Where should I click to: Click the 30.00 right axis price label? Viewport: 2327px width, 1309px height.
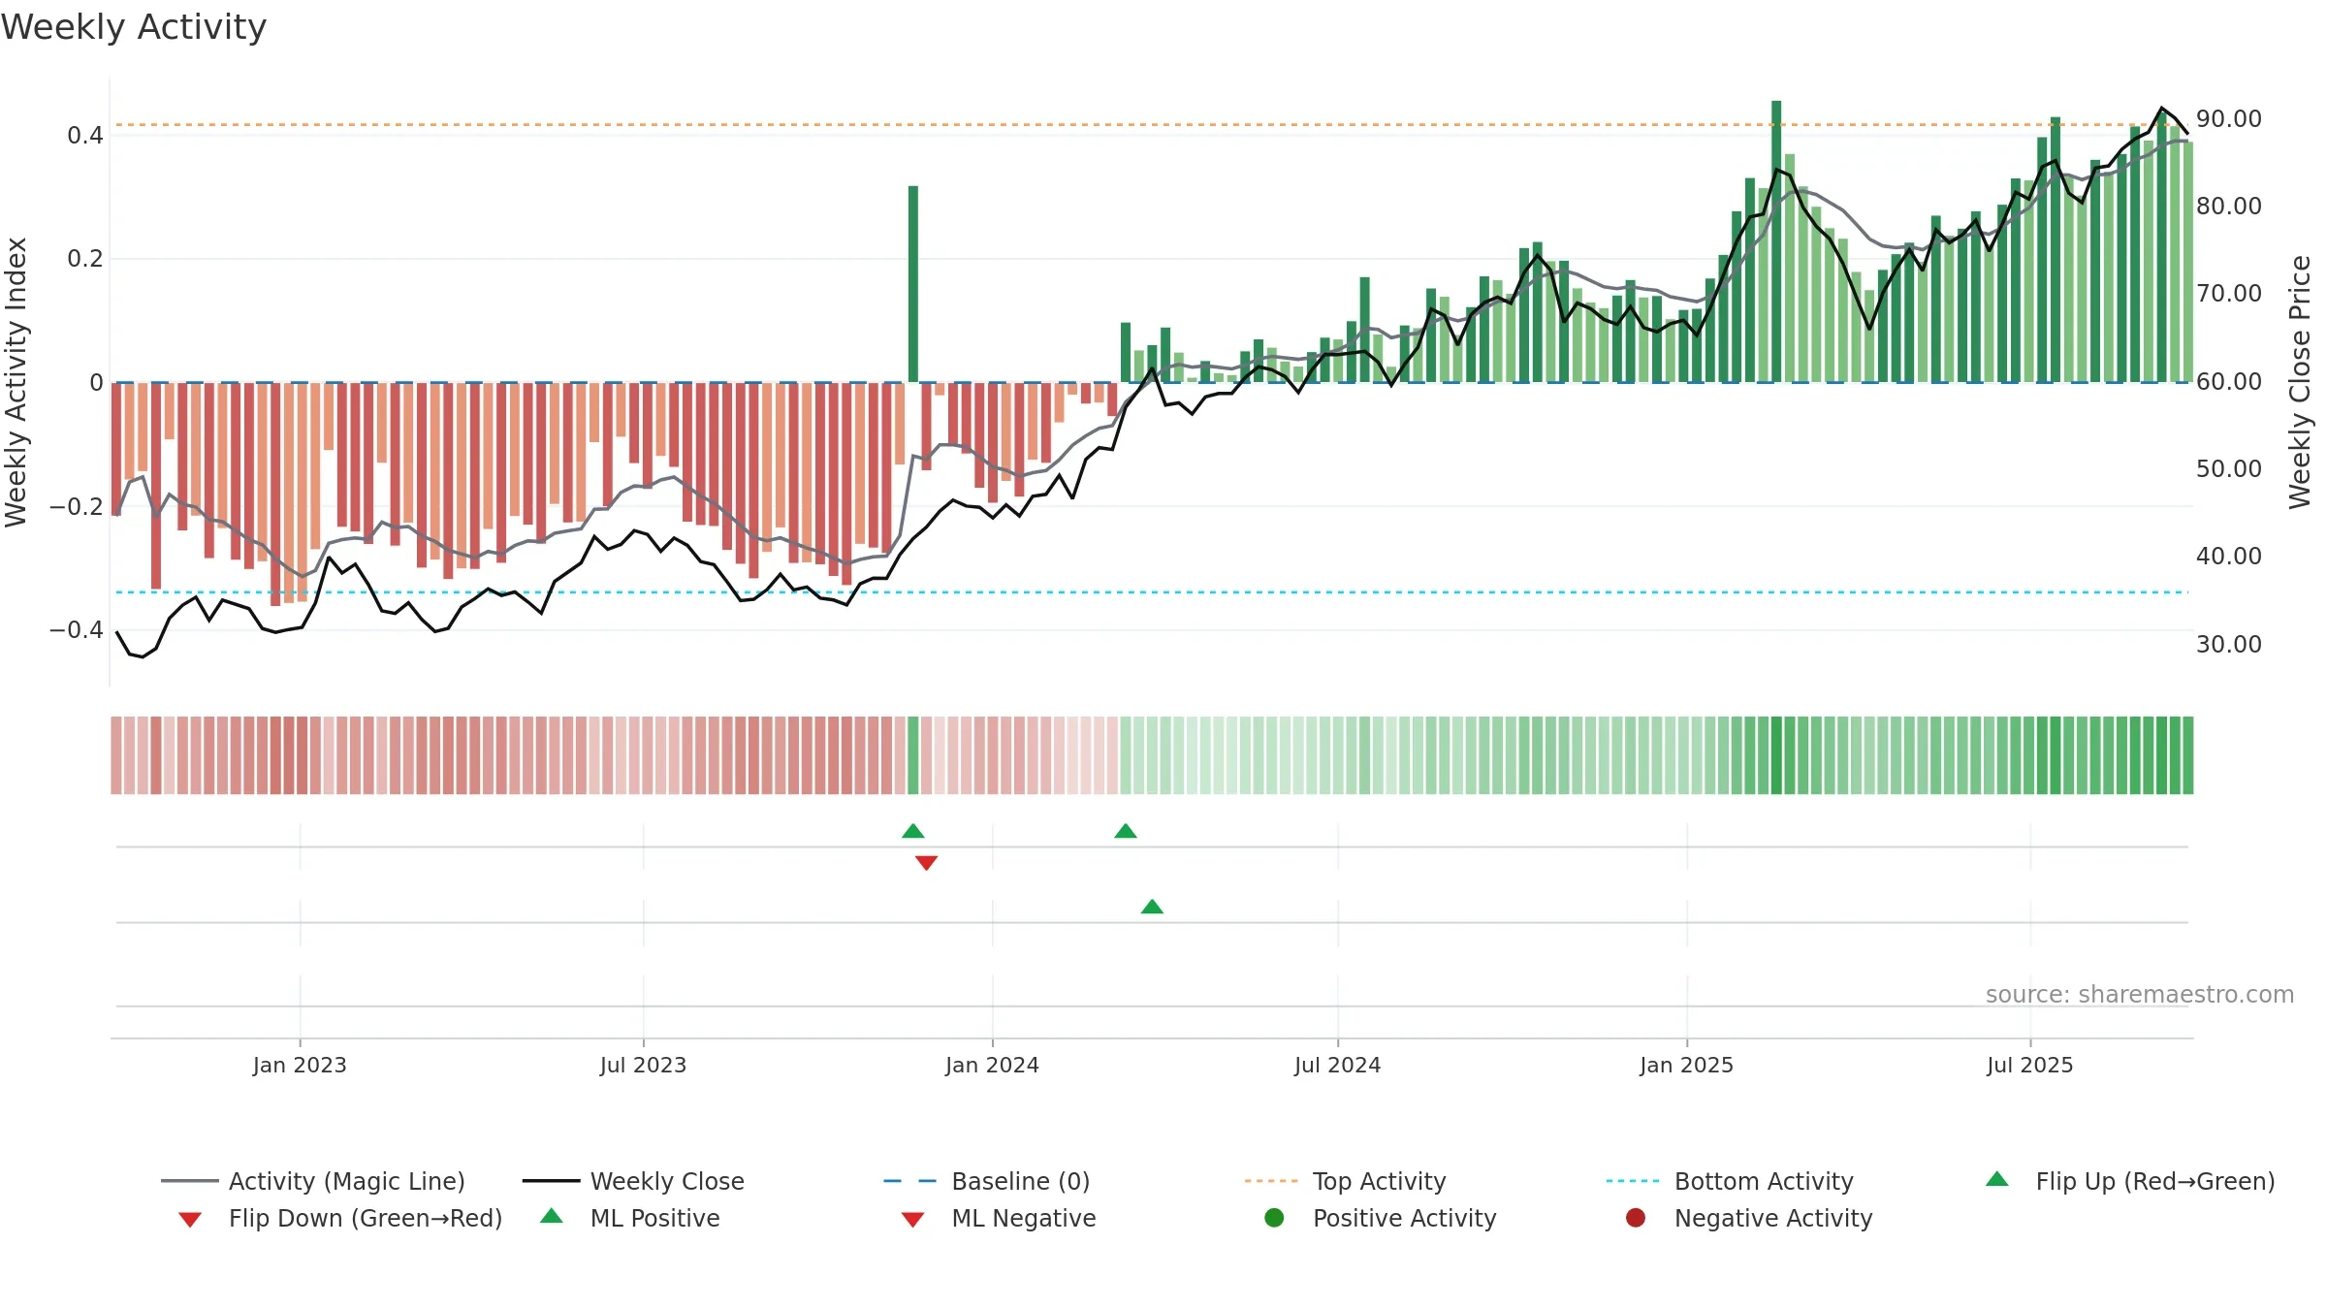click(2229, 645)
